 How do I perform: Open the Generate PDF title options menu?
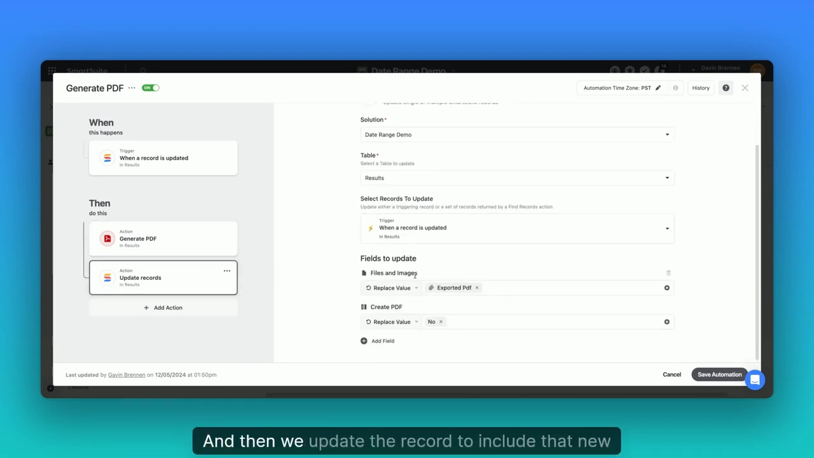132,88
